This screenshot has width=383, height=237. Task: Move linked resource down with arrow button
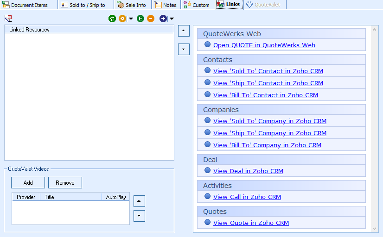tap(184, 49)
